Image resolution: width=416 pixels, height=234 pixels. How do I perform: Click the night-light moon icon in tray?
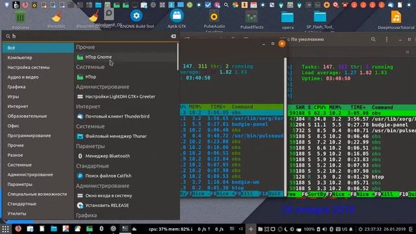coord(286,229)
